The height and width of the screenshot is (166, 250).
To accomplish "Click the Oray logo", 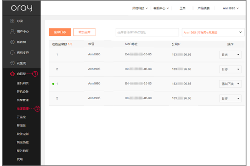I will click(x=22, y=8).
